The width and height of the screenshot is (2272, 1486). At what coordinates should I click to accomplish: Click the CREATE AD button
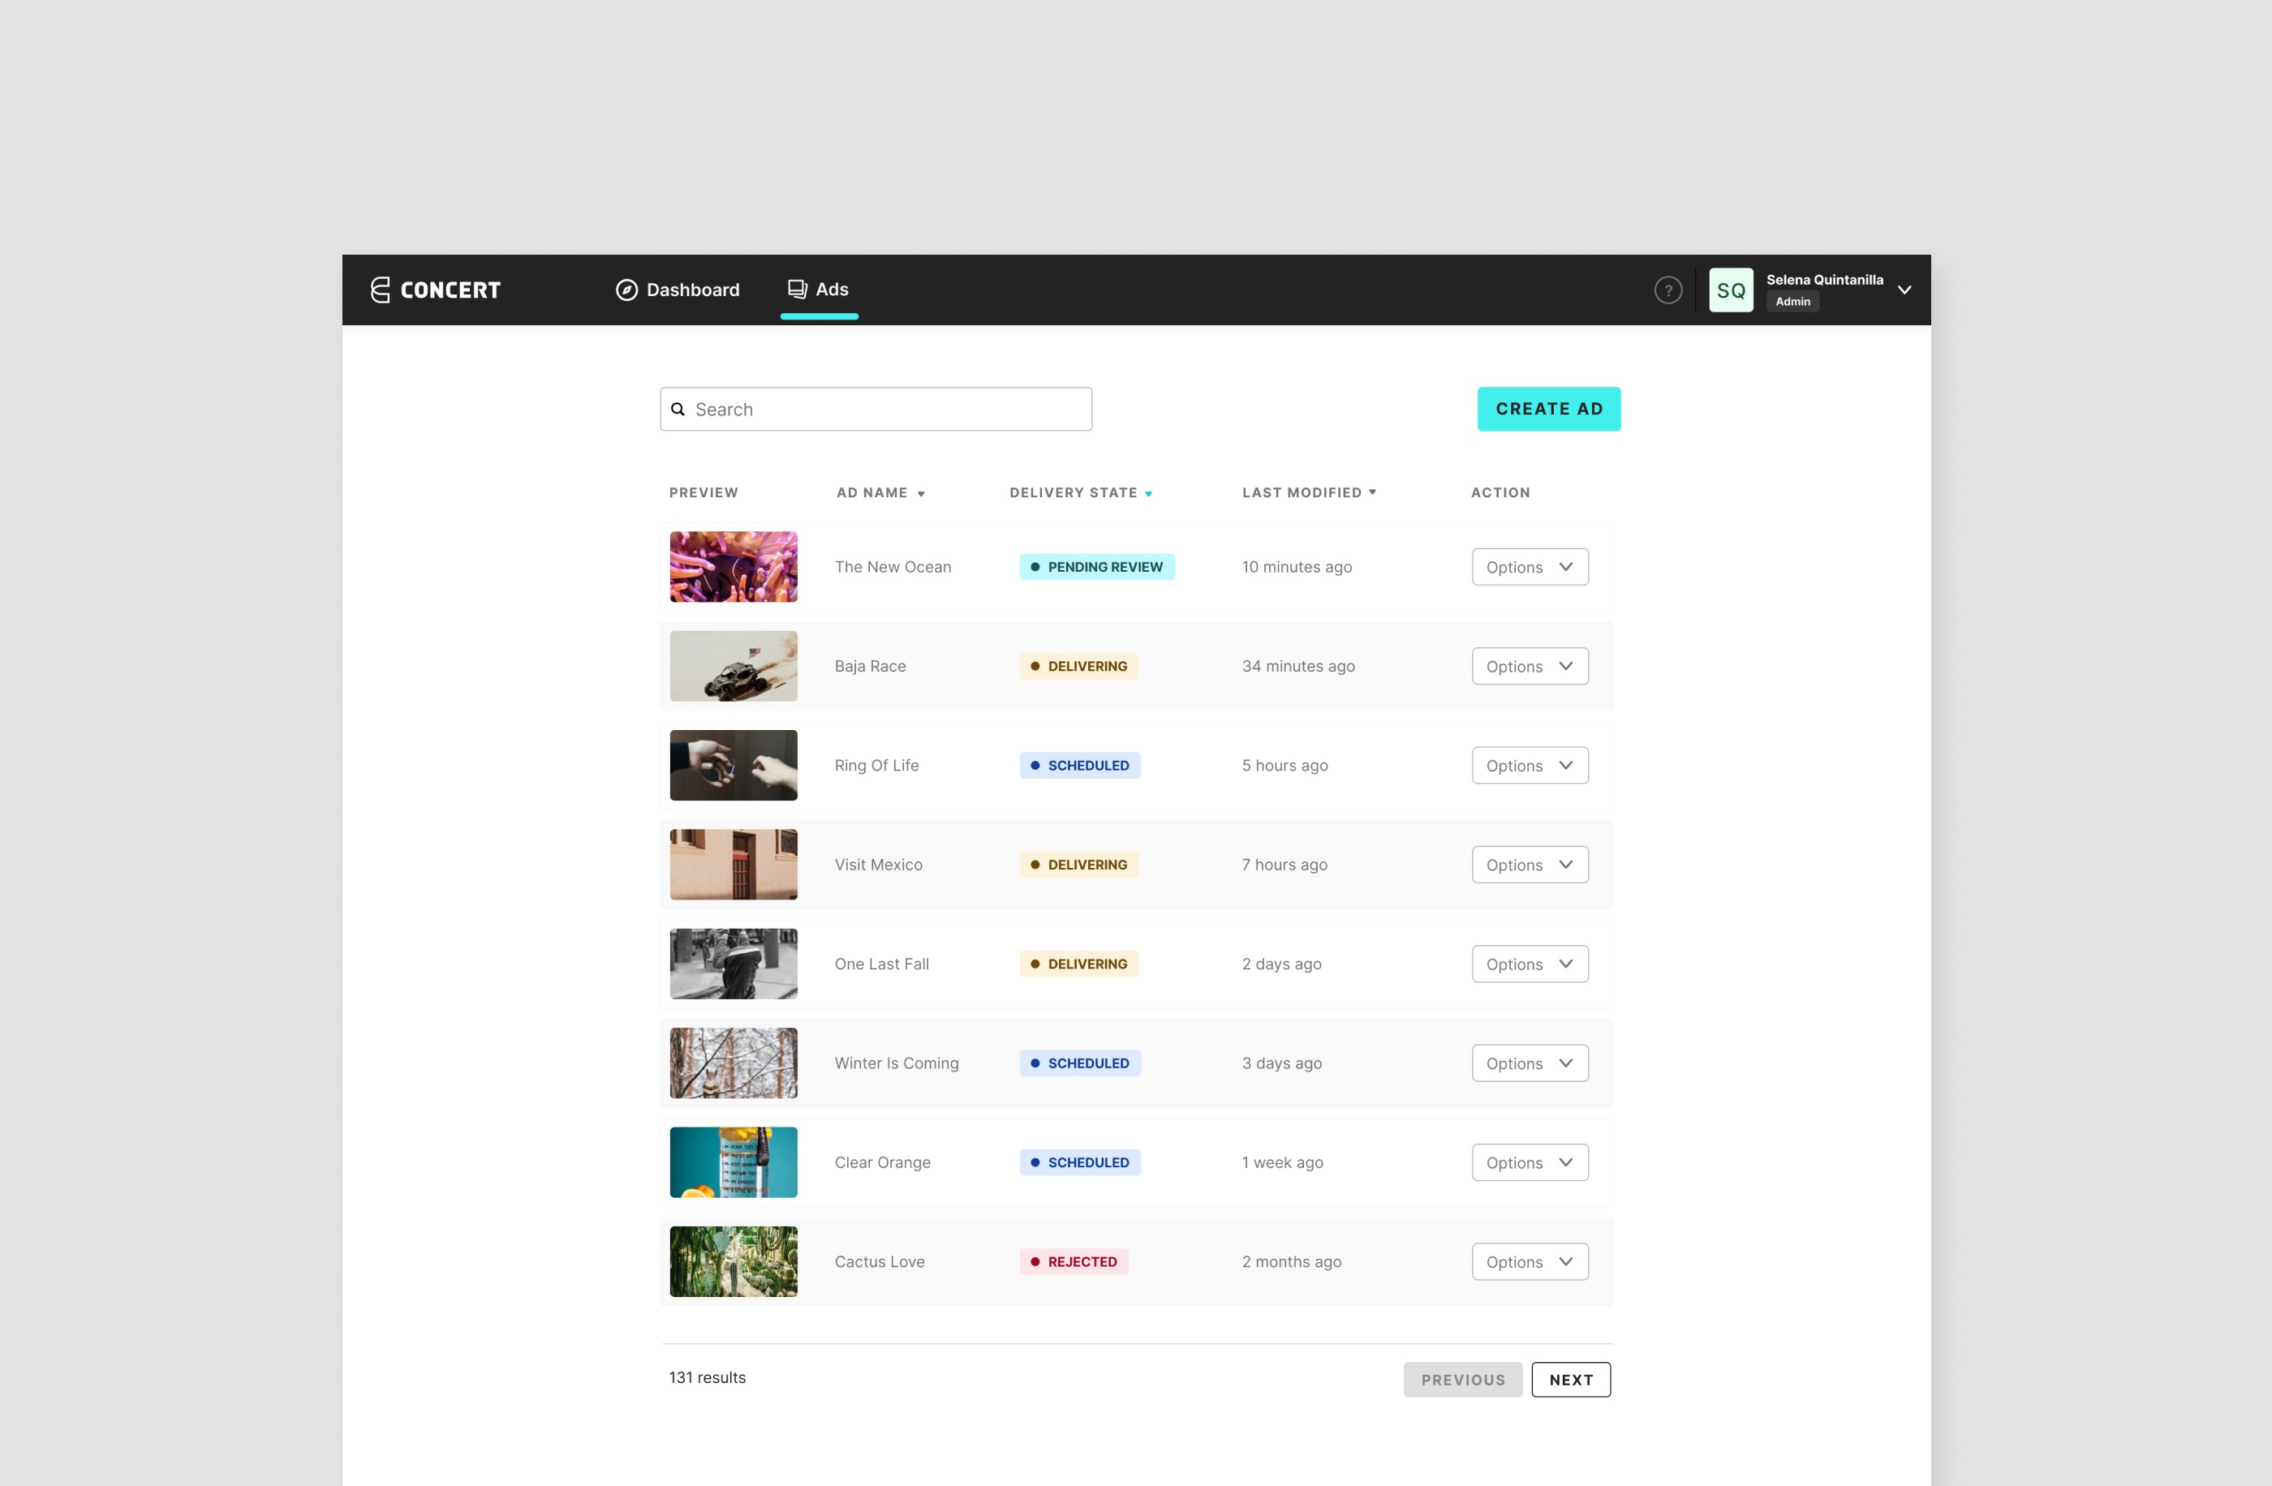pos(1548,409)
